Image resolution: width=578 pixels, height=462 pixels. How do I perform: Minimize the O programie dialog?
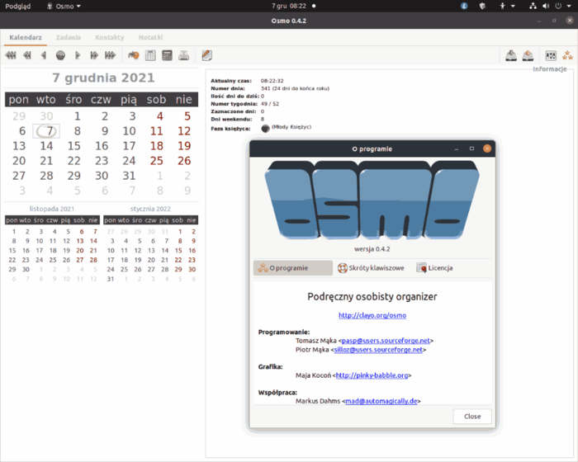click(x=457, y=148)
